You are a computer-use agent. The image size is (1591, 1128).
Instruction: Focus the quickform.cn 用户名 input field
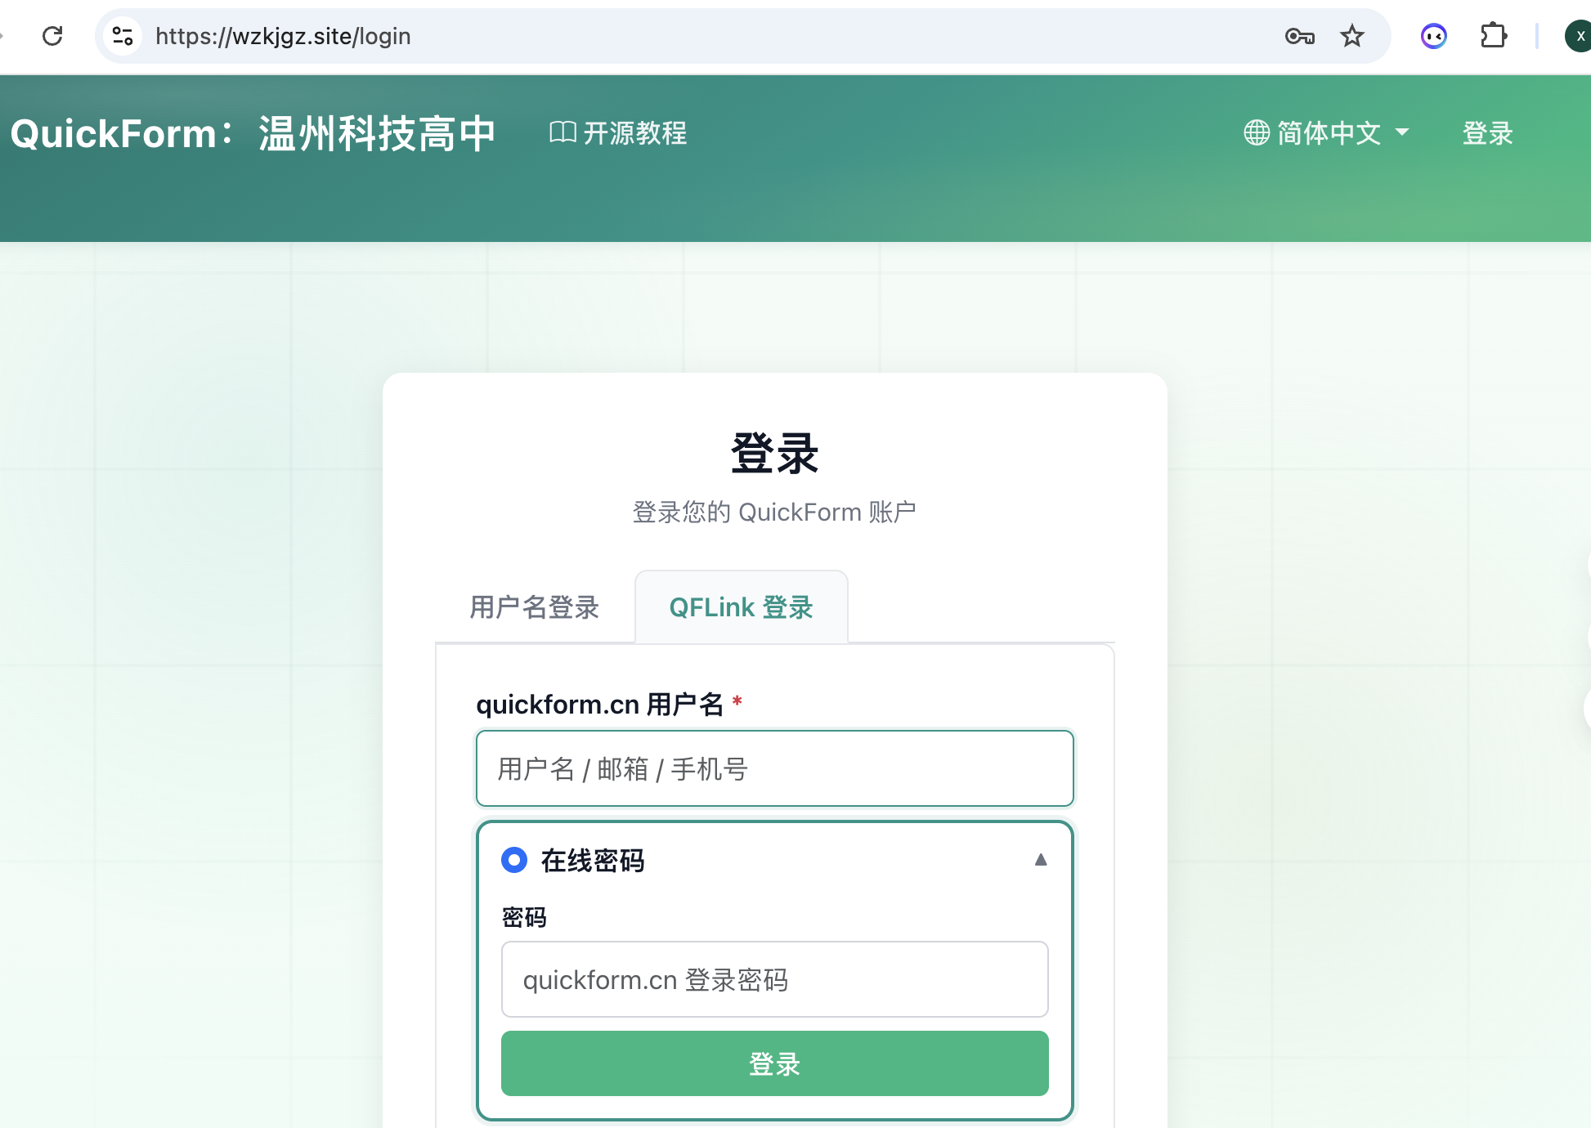click(775, 768)
